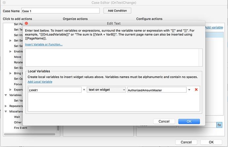This screenshot has width=228, height=147.
Task: Click the Add Local Variable link
Action: click(40, 82)
